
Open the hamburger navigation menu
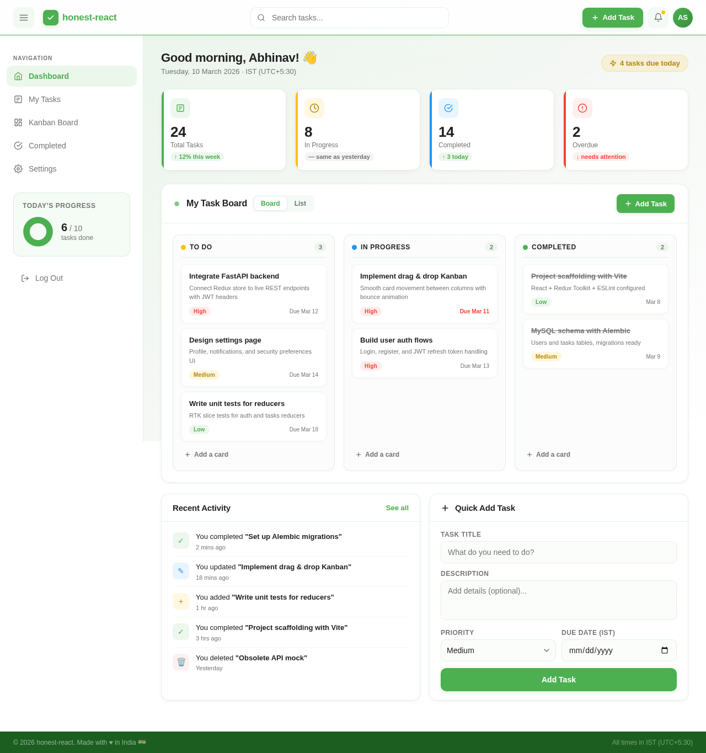[23, 17]
